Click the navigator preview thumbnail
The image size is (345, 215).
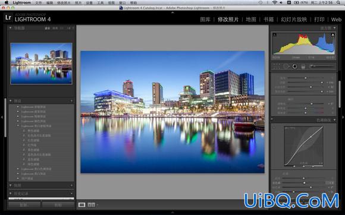pos(41,64)
